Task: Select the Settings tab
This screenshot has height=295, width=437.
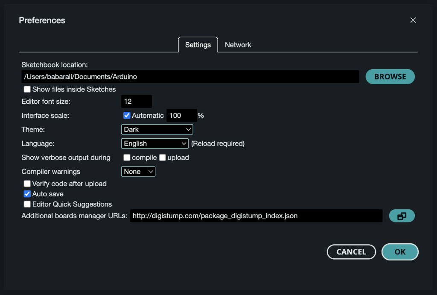Action: pos(198,44)
